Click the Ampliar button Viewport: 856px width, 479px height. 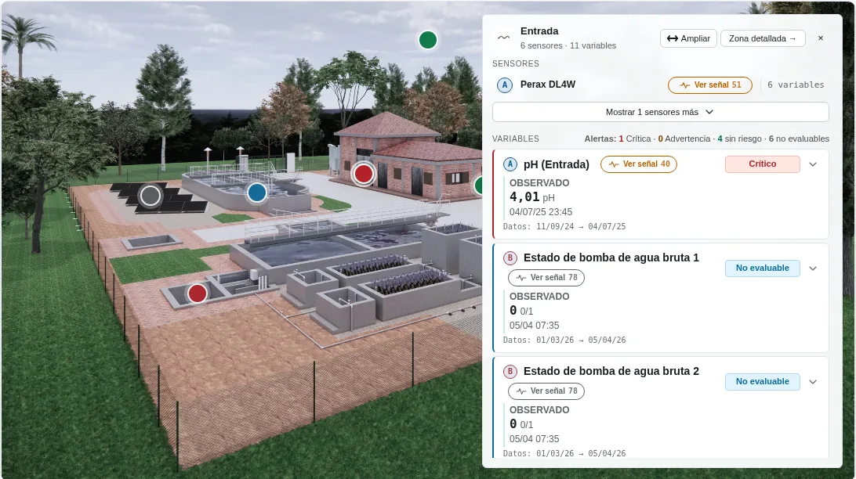click(688, 38)
